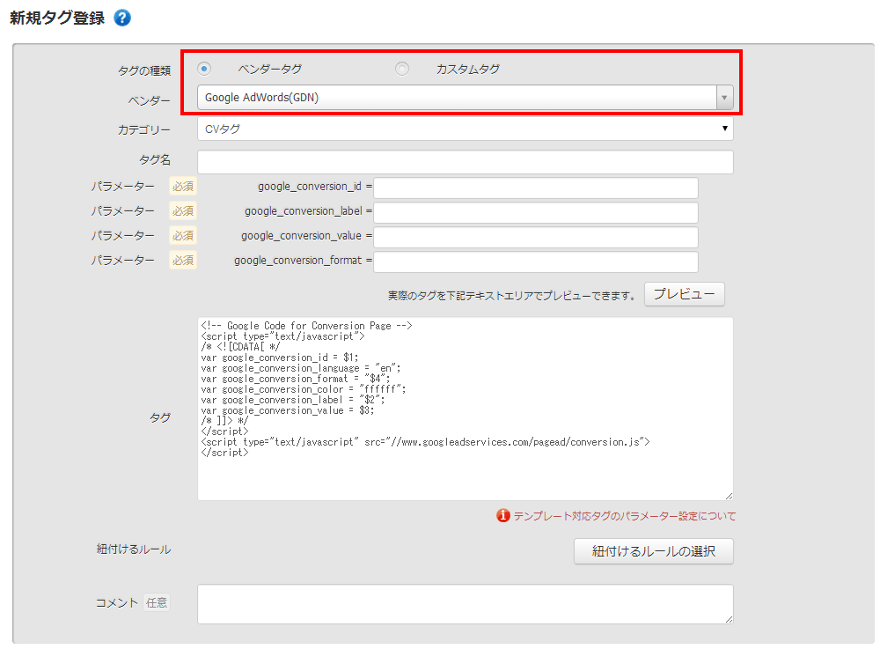
Task: Click the プレビュー button
Action: [x=684, y=294]
